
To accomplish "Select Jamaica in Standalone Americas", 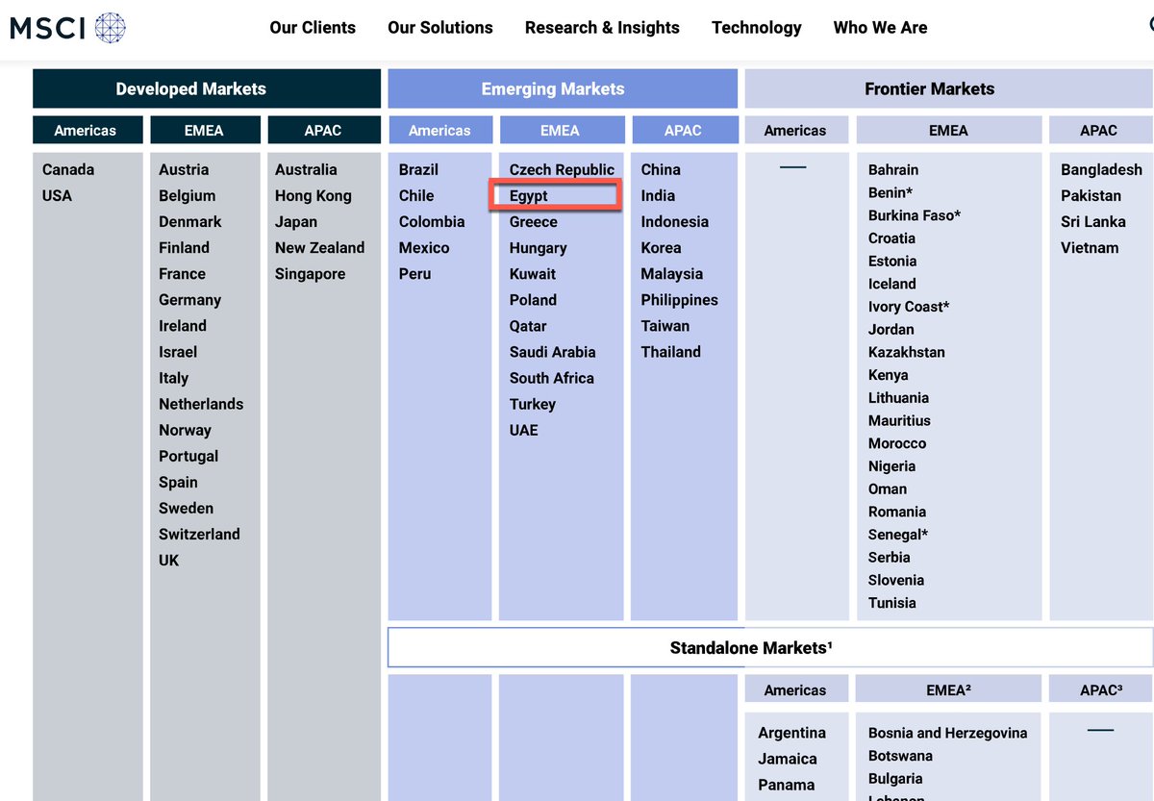I will (788, 759).
